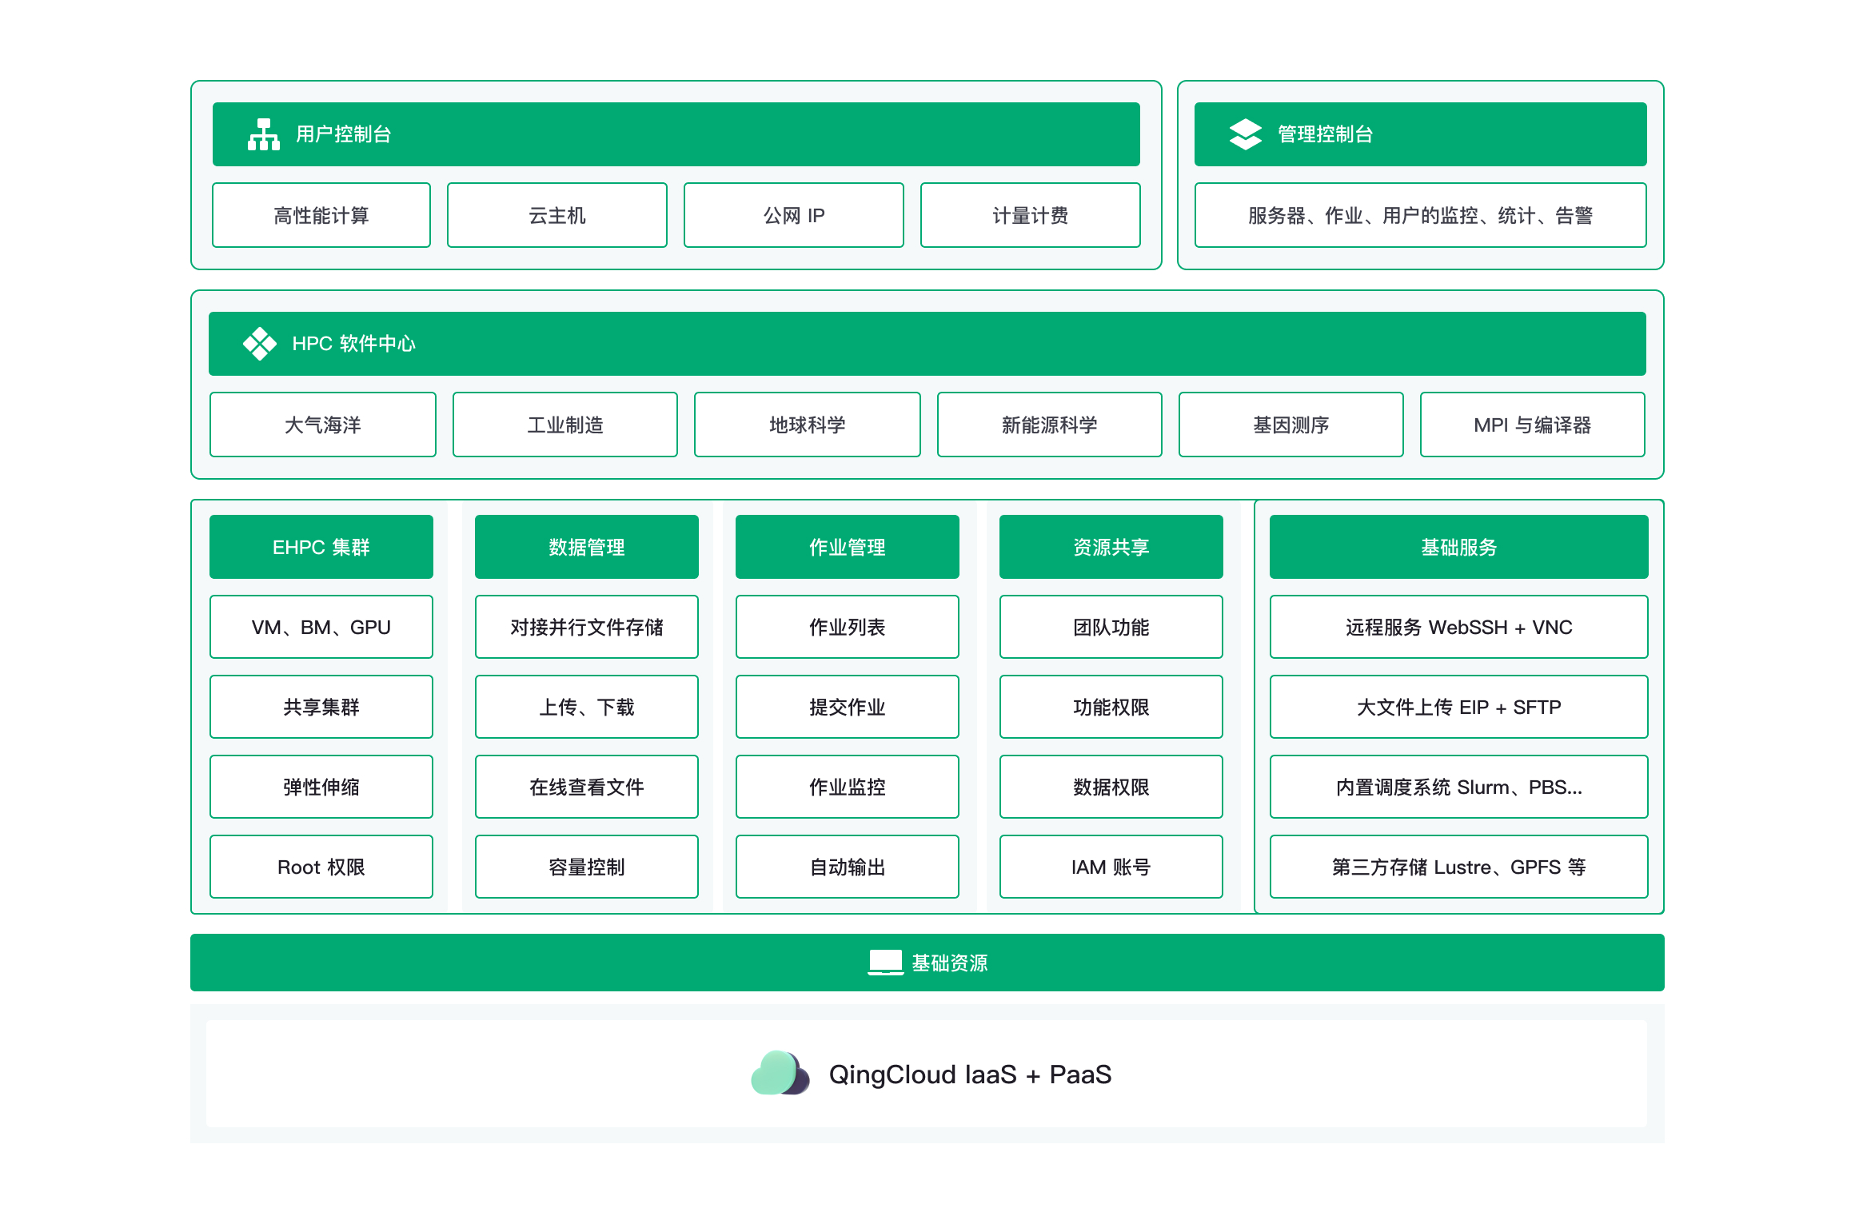Click the 管理控制台 layers icon
The width and height of the screenshot is (1855, 1212).
coord(1244,134)
